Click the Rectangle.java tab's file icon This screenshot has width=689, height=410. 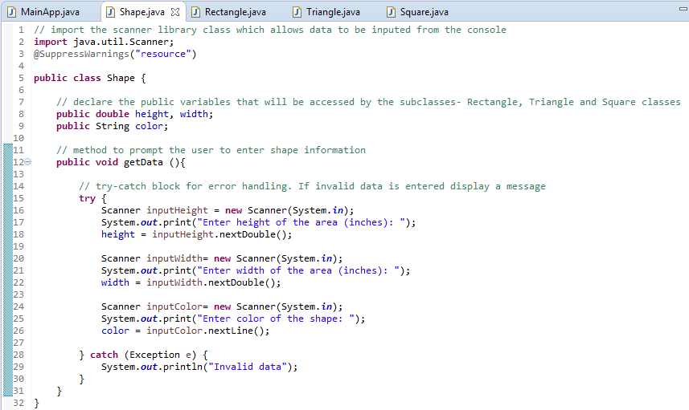click(195, 12)
